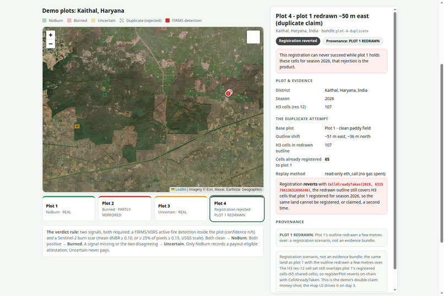Viewport: 444px width, 296px height.
Task: Click the Cells already registered value 65
Action: pyautogui.click(x=327, y=159)
